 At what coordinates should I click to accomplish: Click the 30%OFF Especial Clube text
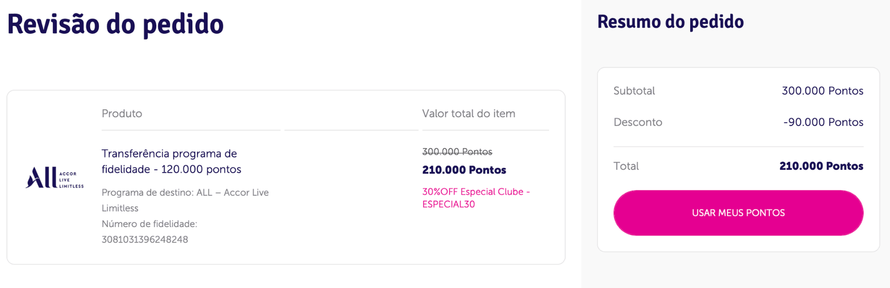[x=476, y=191]
